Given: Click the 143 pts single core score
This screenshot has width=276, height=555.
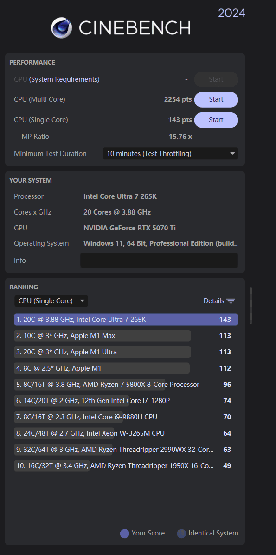Looking at the screenshot, I should pos(180,120).
